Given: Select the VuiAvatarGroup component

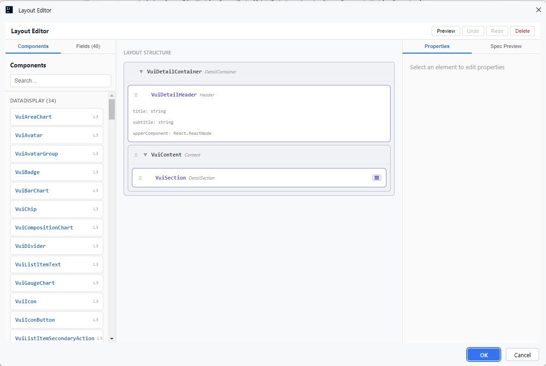Looking at the screenshot, I should pos(57,154).
